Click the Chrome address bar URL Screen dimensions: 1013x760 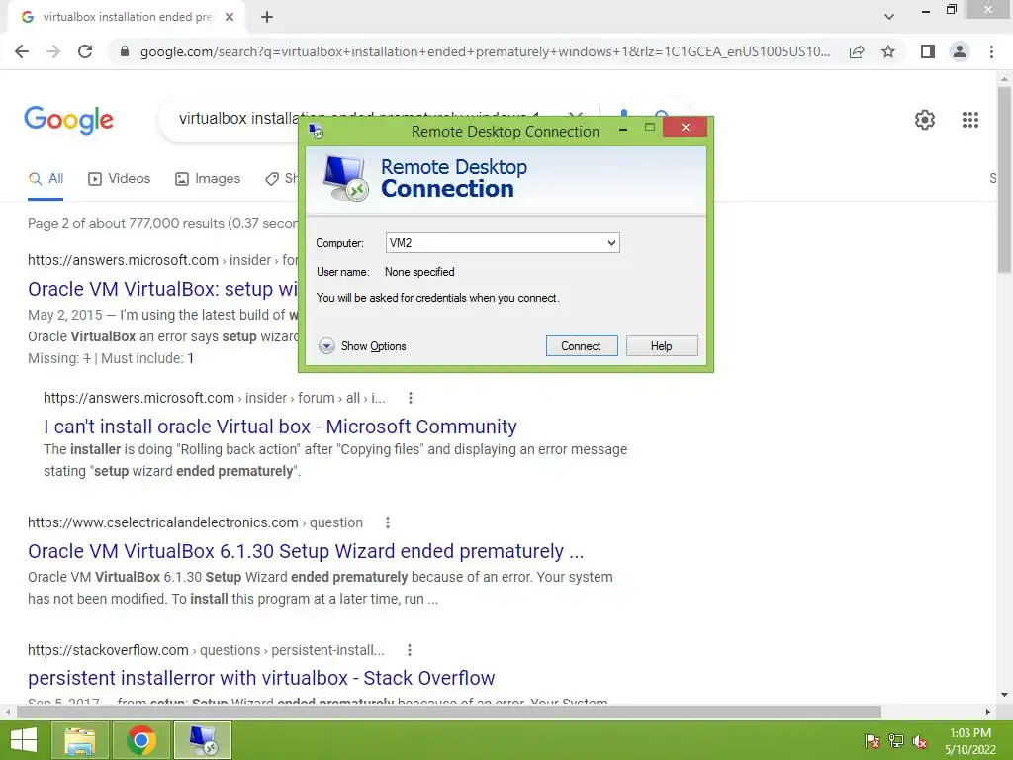tap(485, 51)
